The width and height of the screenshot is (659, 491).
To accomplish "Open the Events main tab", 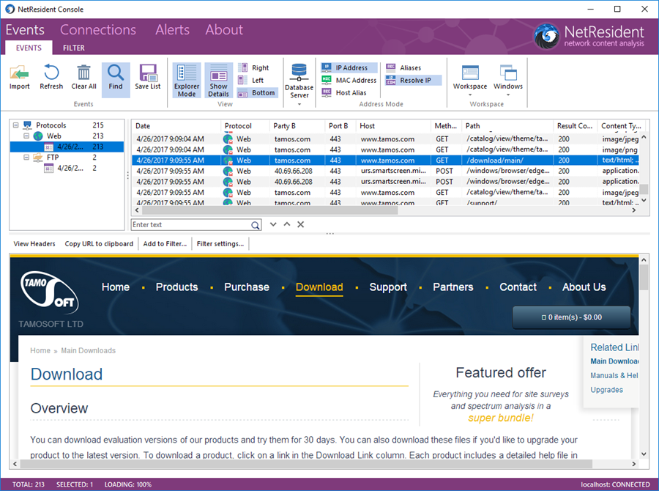I will [25, 30].
